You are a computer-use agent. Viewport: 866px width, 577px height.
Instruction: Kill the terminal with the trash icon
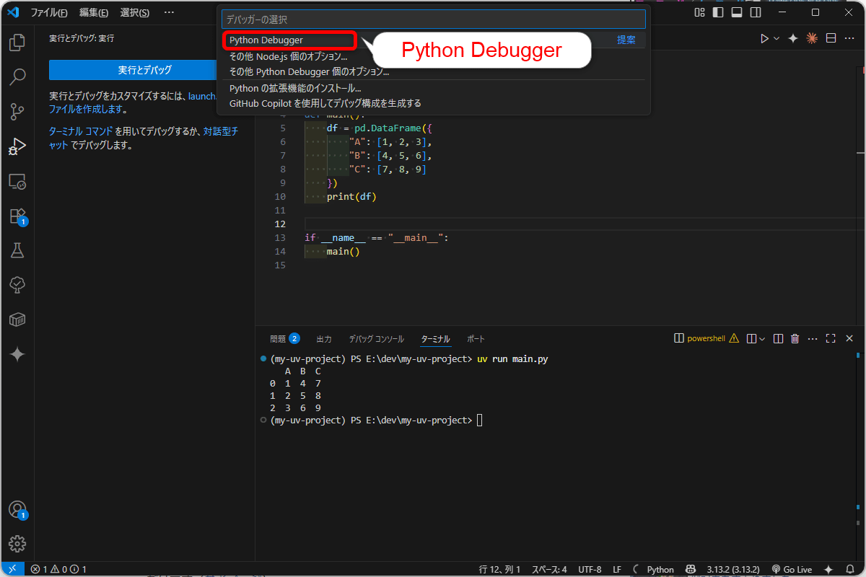[795, 338]
